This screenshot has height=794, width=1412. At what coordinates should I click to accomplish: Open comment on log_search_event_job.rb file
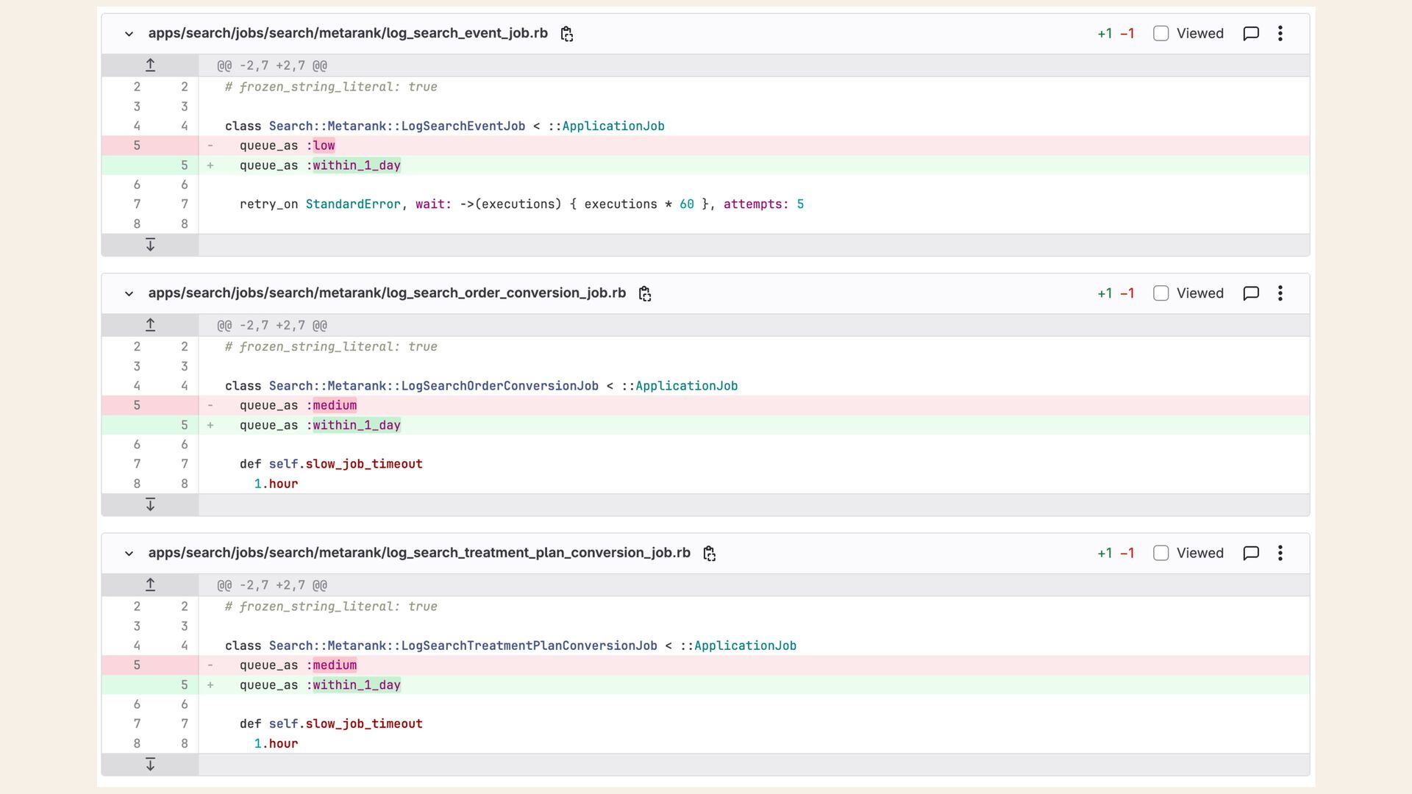(1251, 34)
